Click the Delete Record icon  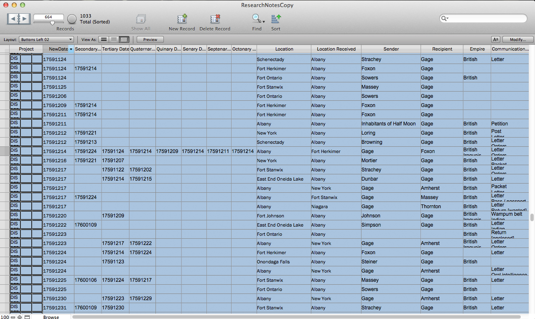pyautogui.click(x=215, y=19)
